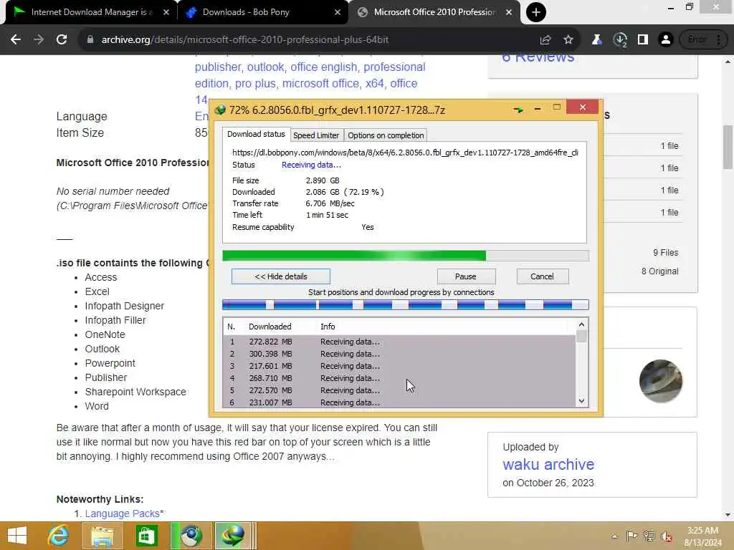Image resolution: width=734 pixels, height=550 pixels.
Task: Click the muted volume tray icon
Action: click(x=666, y=536)
